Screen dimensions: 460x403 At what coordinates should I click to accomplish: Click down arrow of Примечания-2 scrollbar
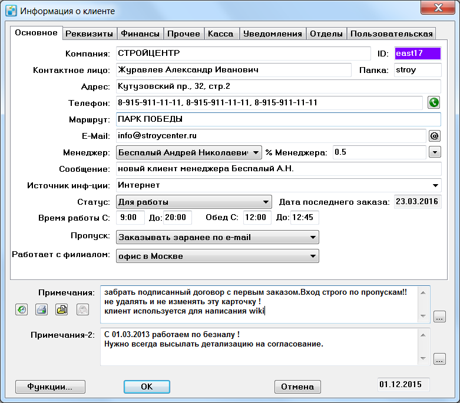423,358
